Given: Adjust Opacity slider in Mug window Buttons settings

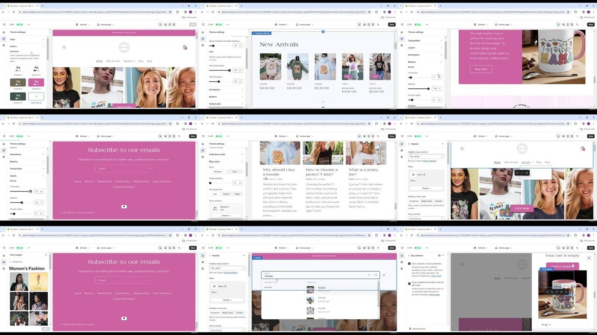Looking at the screenshot, I should coord(428,89).
